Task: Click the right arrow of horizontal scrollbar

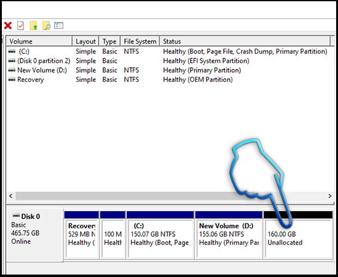Action: (x=330, y=196)
